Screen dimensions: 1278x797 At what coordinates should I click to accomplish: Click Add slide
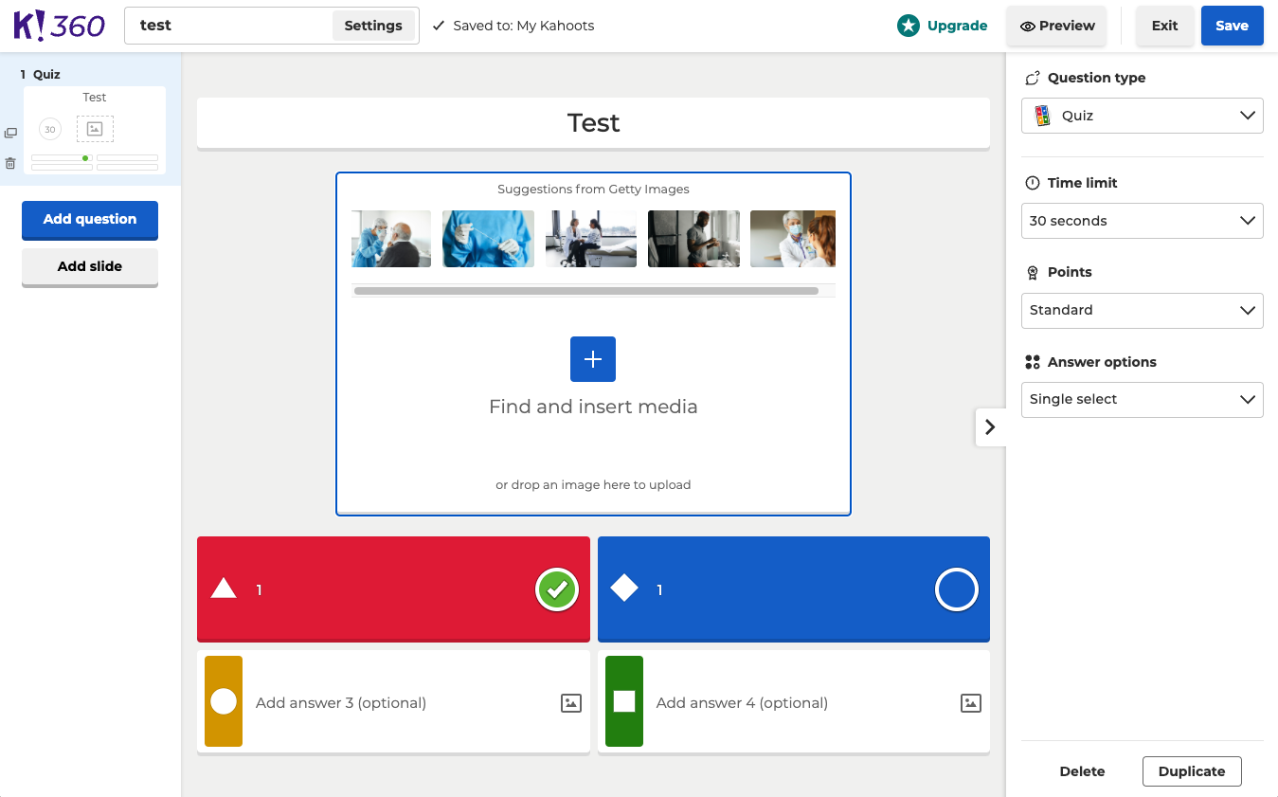[x=90, y=267]
